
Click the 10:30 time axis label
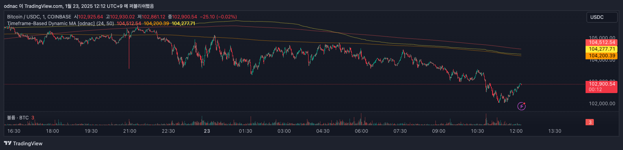[477, 131]
